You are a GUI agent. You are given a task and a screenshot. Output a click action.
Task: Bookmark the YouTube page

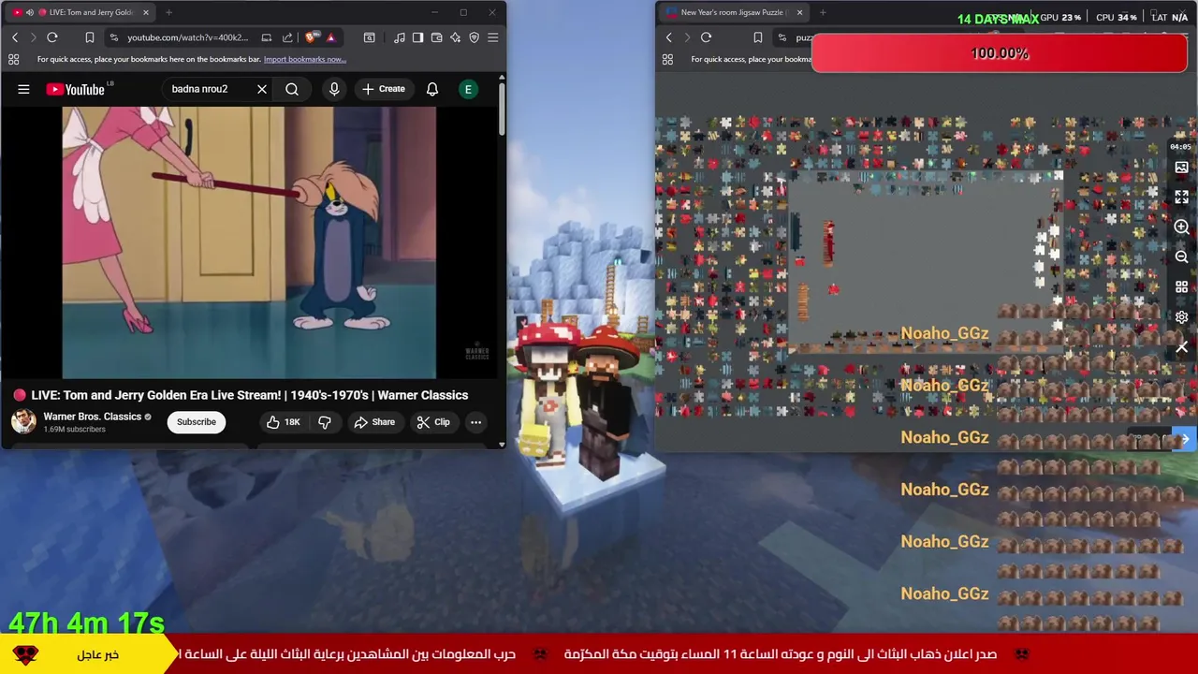point(90,37)
